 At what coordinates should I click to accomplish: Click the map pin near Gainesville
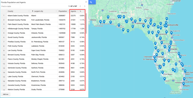coord(158,32)
